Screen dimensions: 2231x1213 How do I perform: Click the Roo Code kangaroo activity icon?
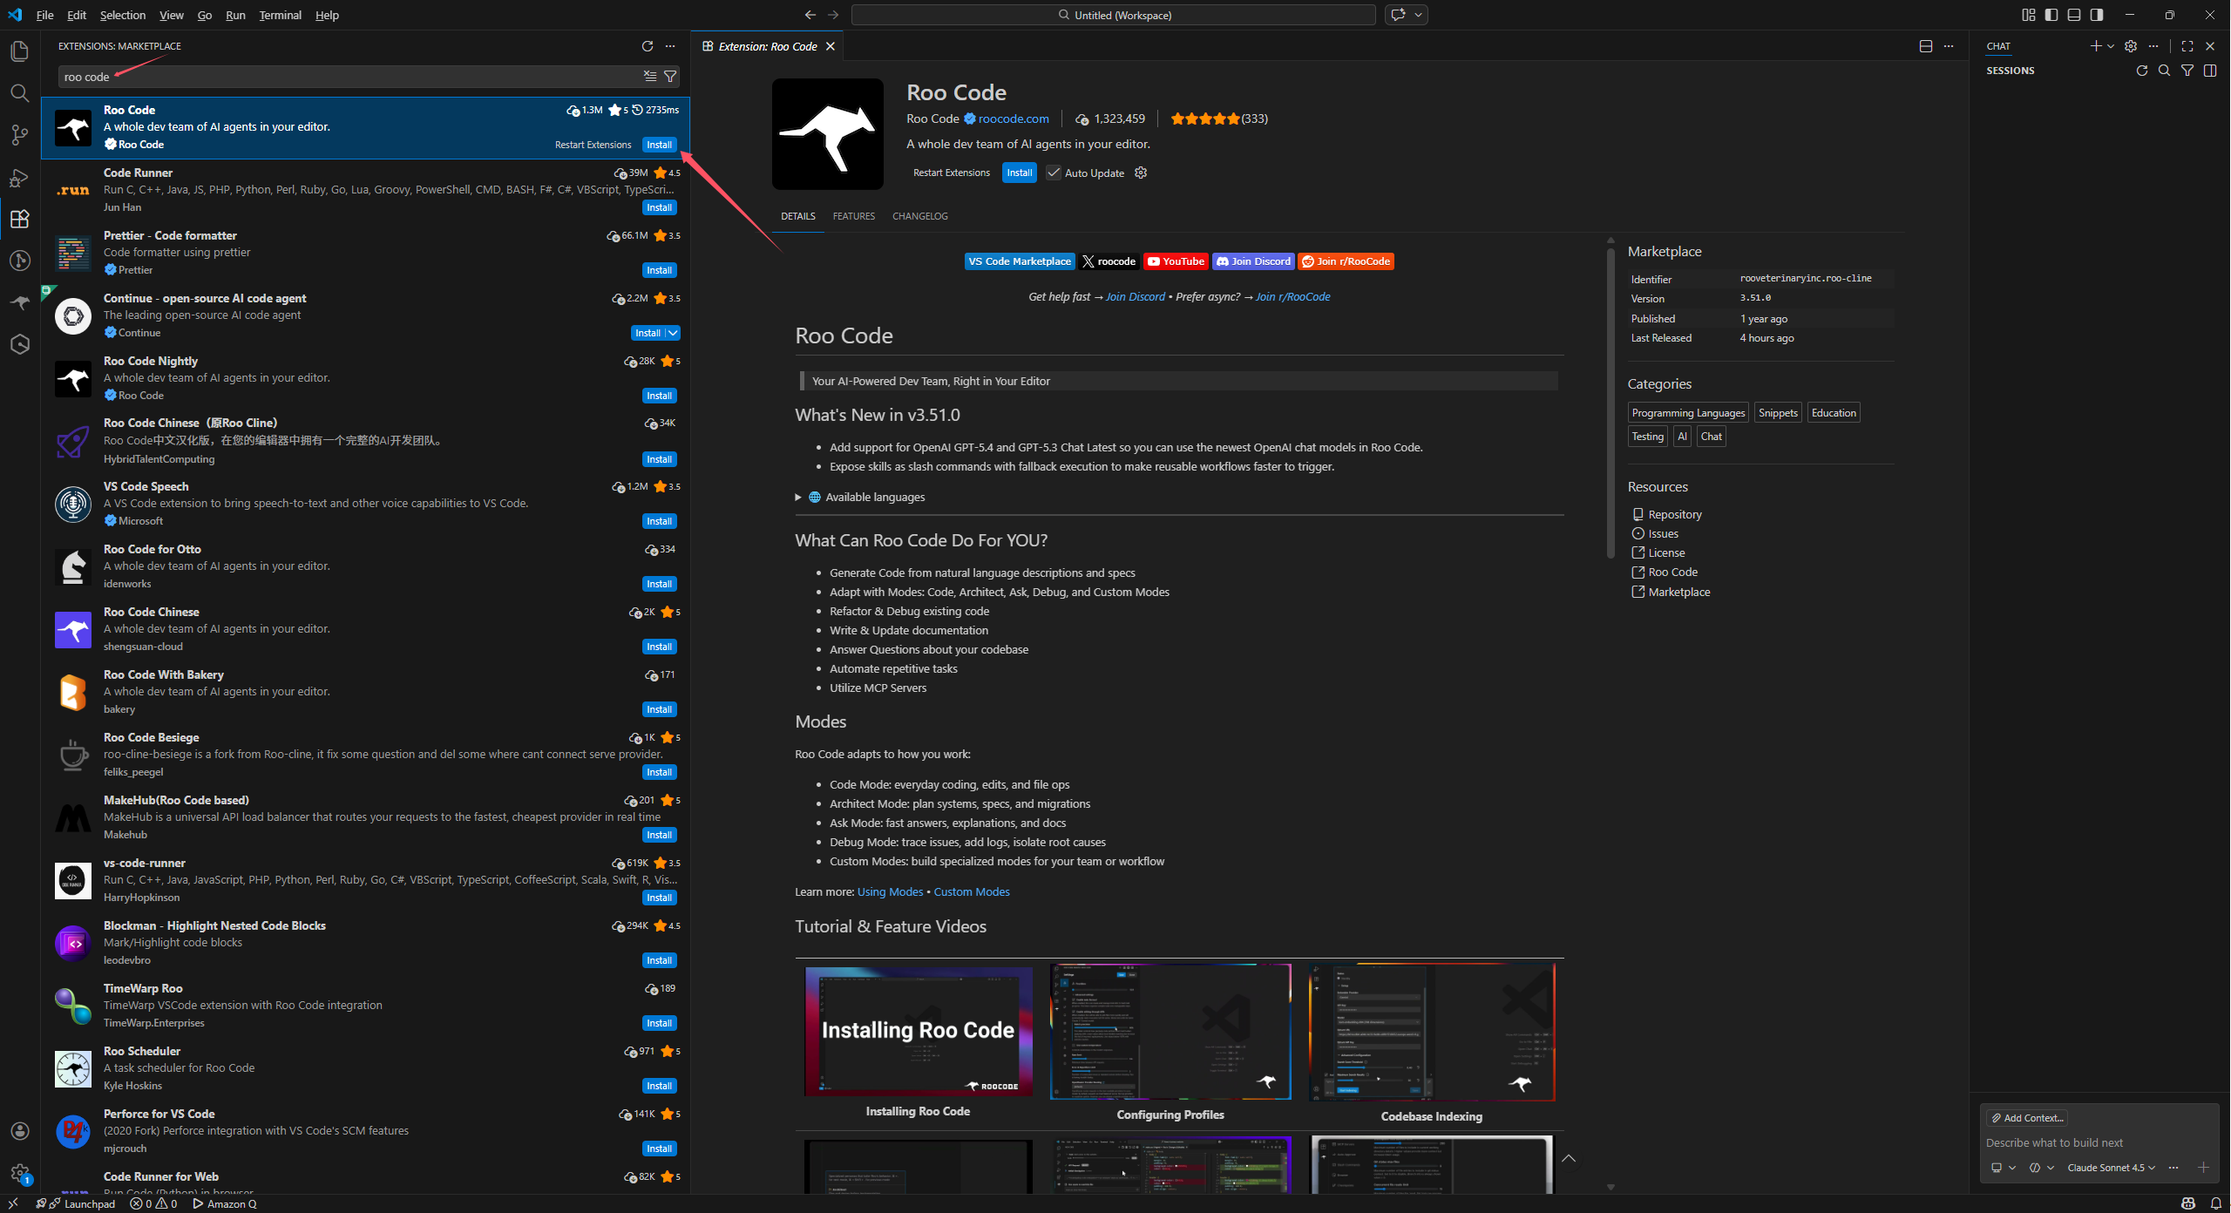coord(19,302)
